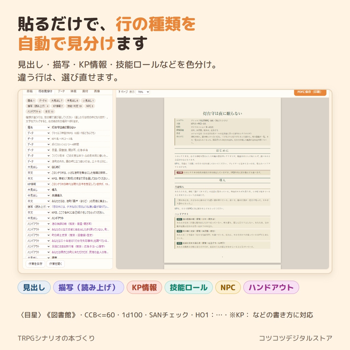Go to the 奥付 tab

85,91
